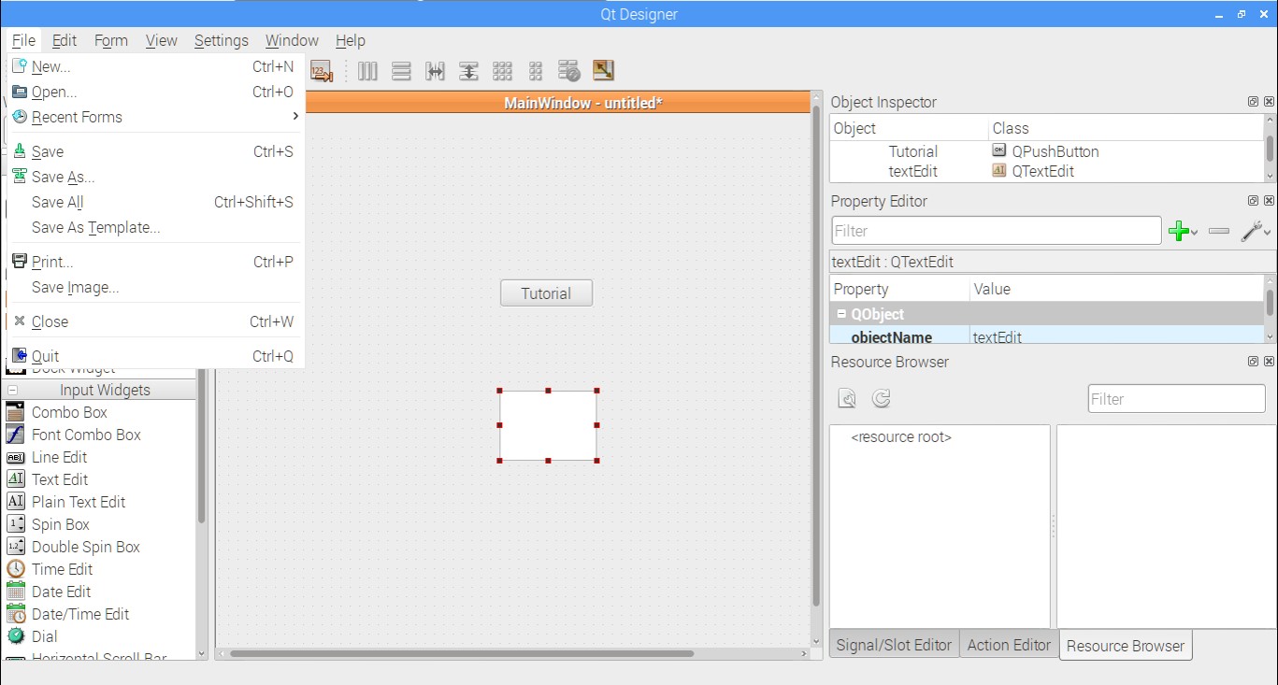1278x685 pixels.
Task: Switch to the Action Editor tab
Action: [1009, 645]
